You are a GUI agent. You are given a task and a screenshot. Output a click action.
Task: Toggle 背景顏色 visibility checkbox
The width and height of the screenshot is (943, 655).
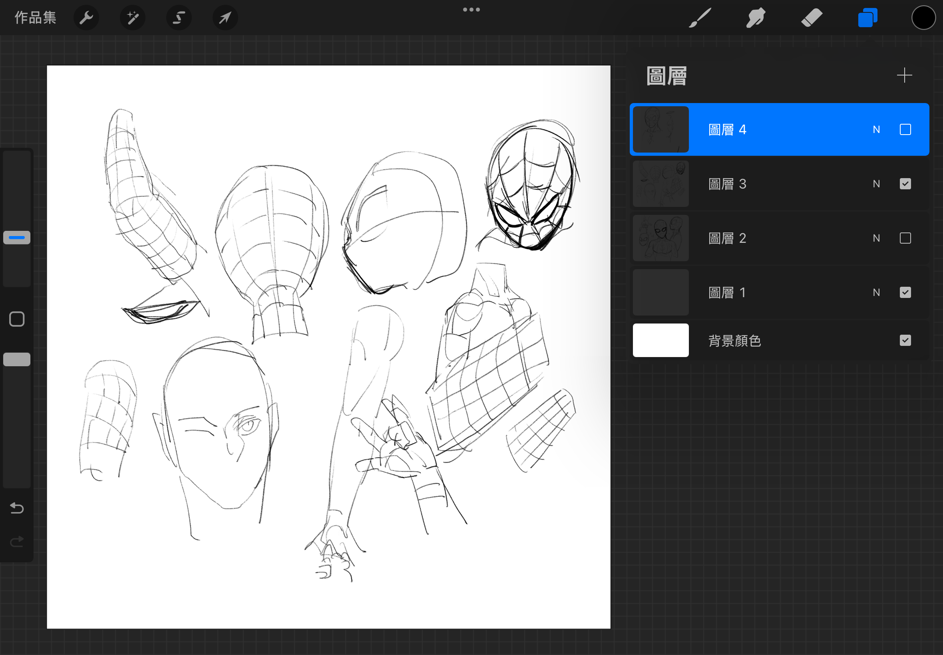[905, 340]
